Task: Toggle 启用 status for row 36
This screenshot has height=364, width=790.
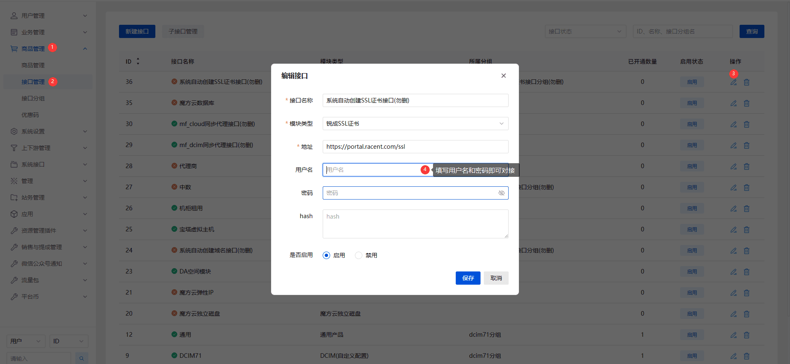Action: [x=692, y=82]
